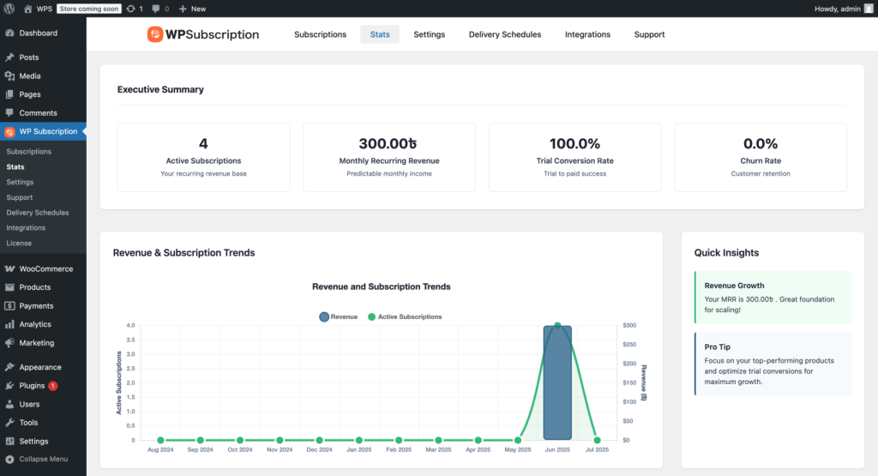
Task: Click the Monthly Recurring Revenue card
Action: click(389, 157)
